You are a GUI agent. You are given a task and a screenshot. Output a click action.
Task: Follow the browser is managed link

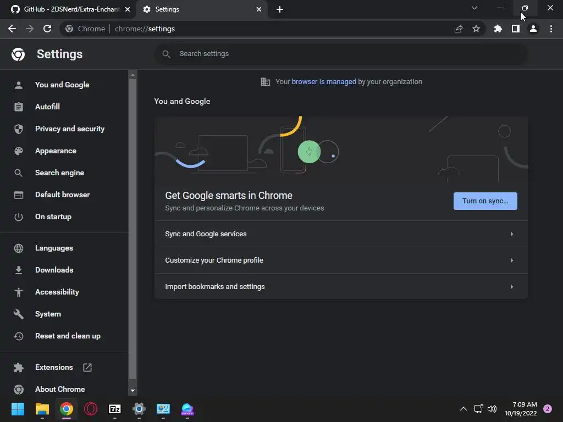[x=323, y=82]
